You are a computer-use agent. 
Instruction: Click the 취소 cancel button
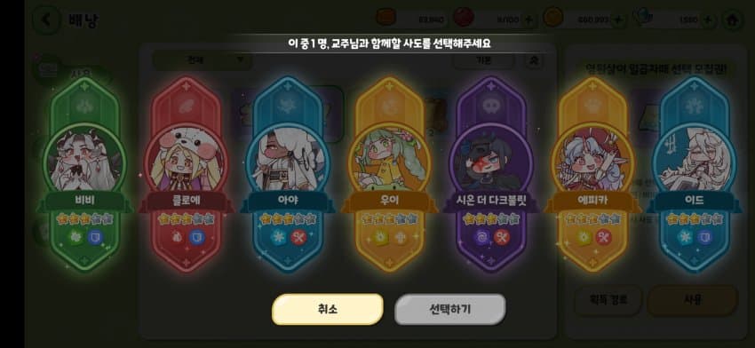pos(328,309)
